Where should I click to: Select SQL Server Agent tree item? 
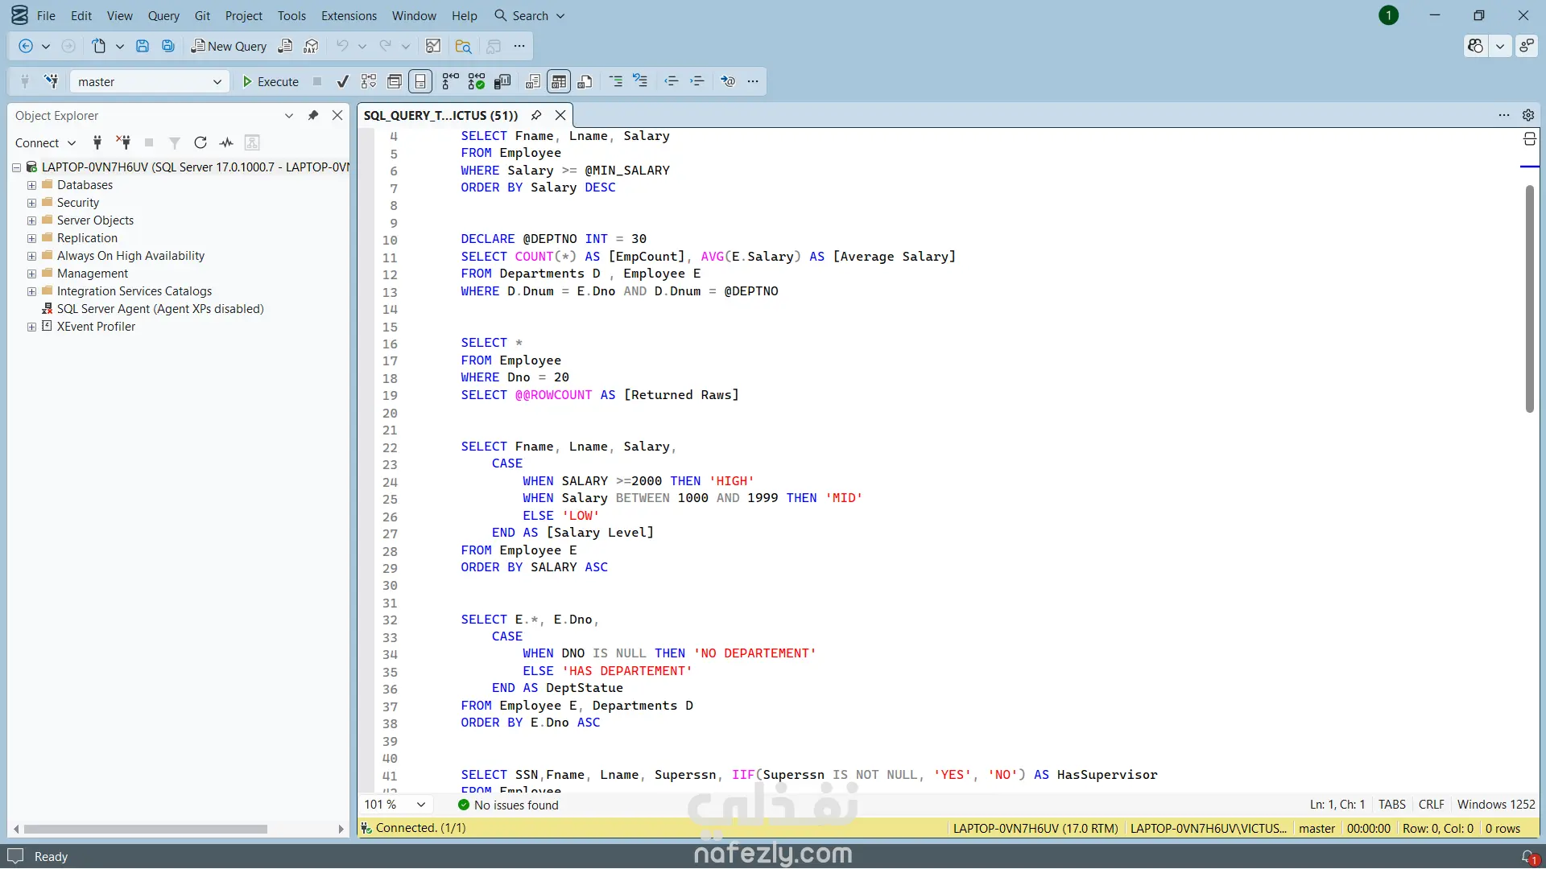(x=160, y=309)
